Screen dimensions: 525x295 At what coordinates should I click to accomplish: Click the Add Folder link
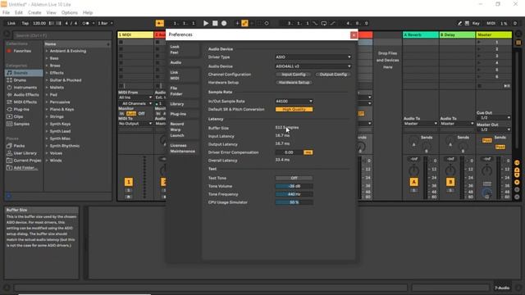point(25,168)
